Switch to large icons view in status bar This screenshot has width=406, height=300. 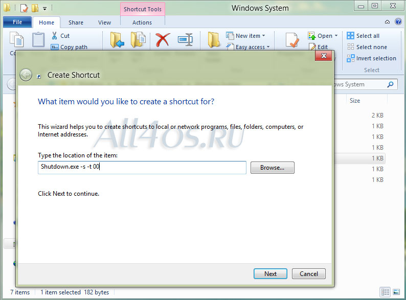(x=396, y=292)
